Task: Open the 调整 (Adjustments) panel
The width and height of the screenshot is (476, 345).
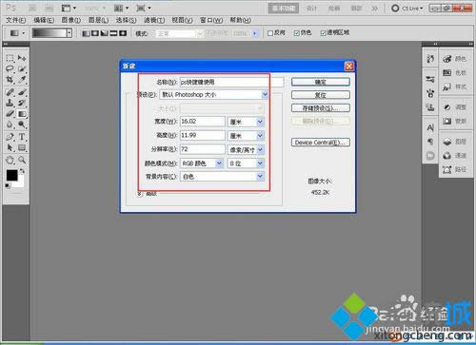Action: pyautogui.click(x=455, y=107)
